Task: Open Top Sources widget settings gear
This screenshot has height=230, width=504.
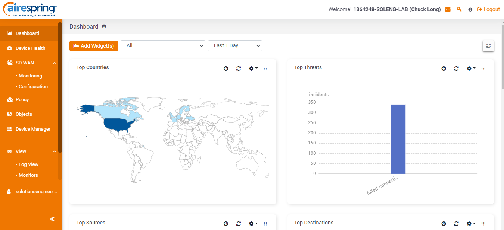Action: click(x=253, y=224)
